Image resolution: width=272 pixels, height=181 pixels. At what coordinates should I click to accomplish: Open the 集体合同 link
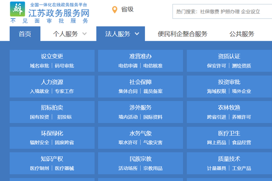128,91
